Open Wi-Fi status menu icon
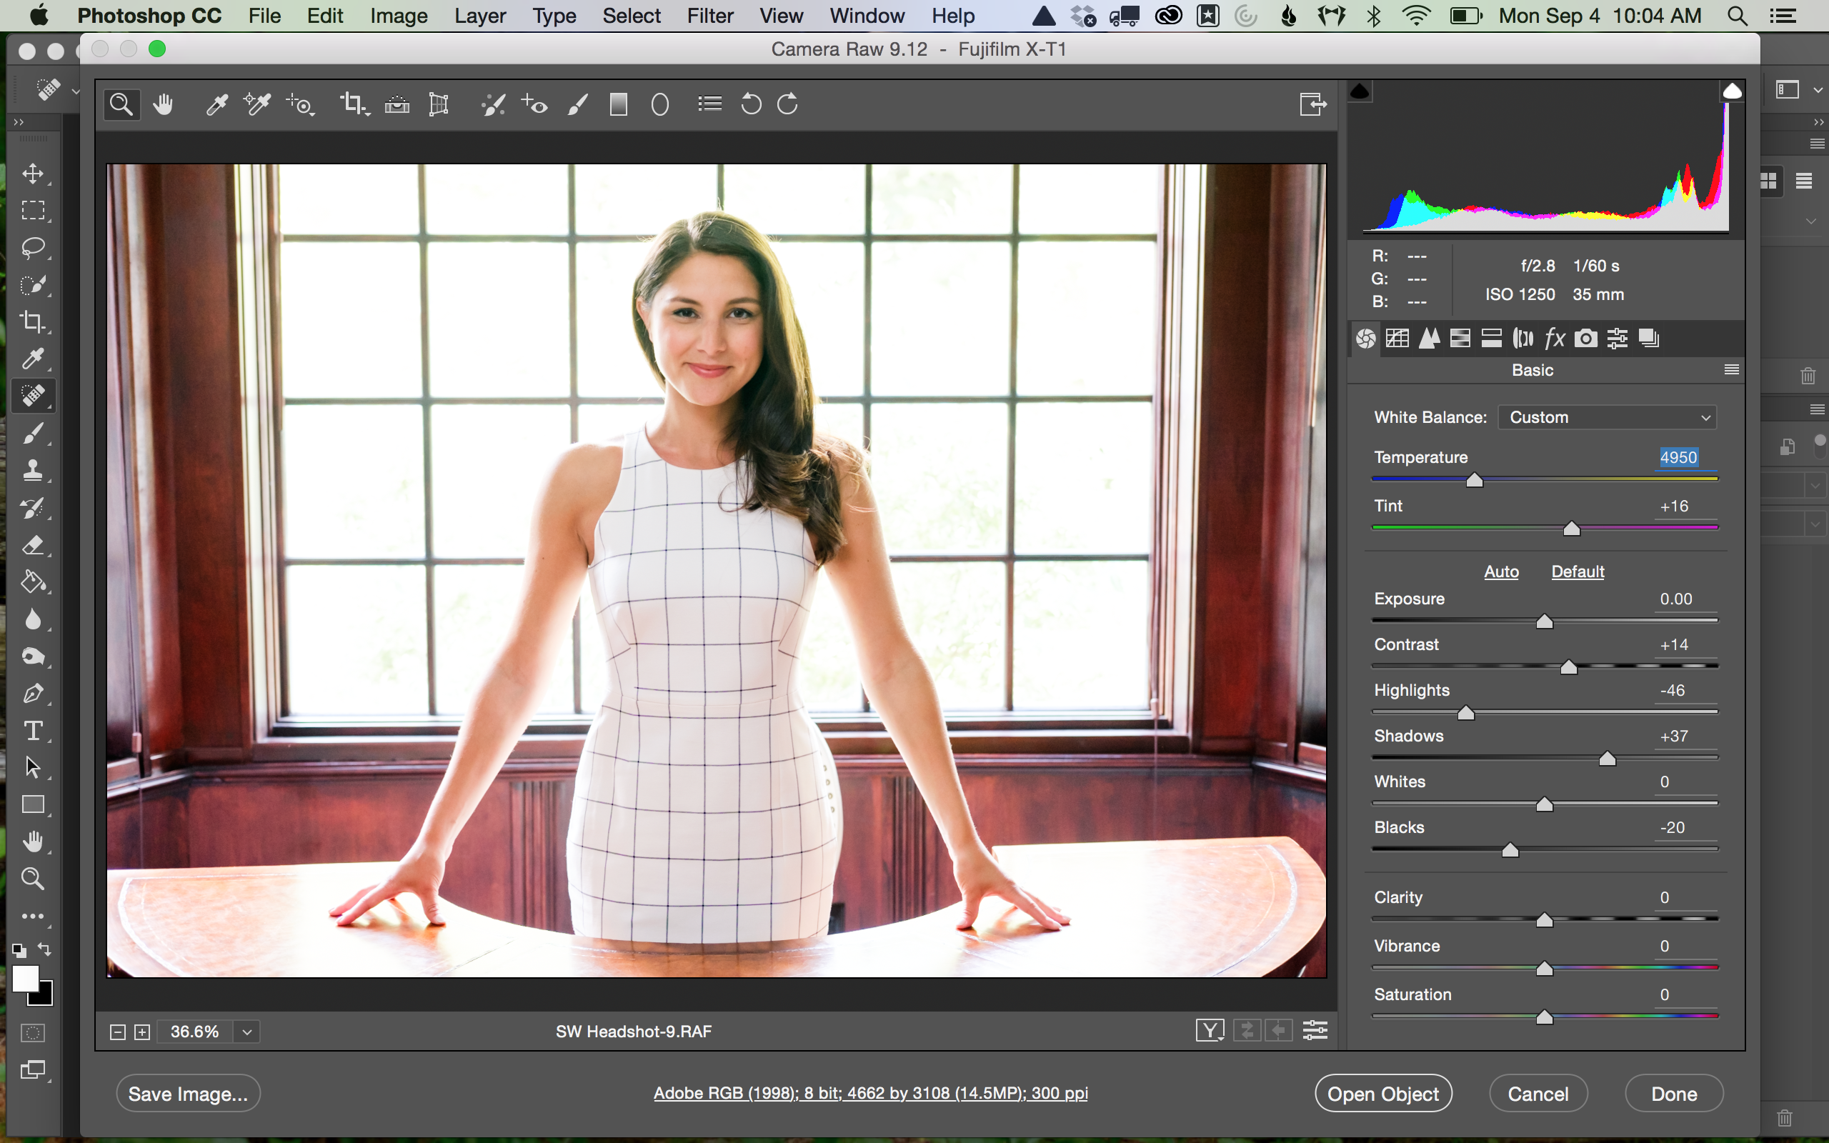 (x=1415, y=15)
